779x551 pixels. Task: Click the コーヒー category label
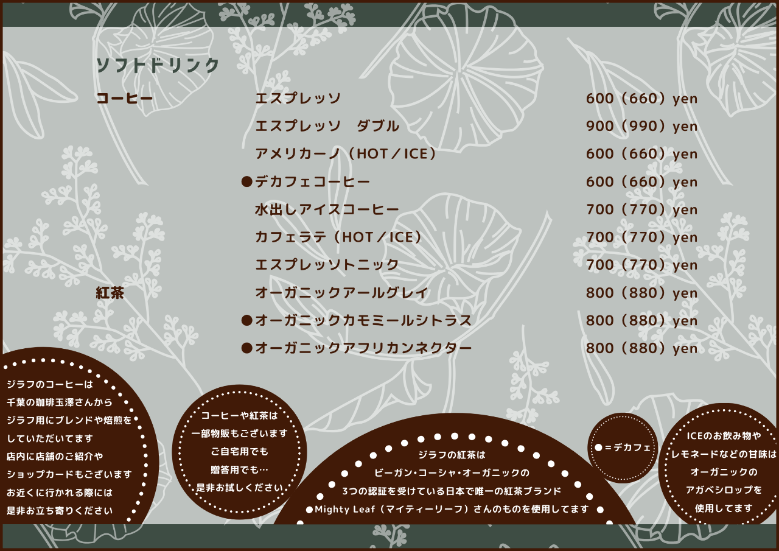coord(125,99)
